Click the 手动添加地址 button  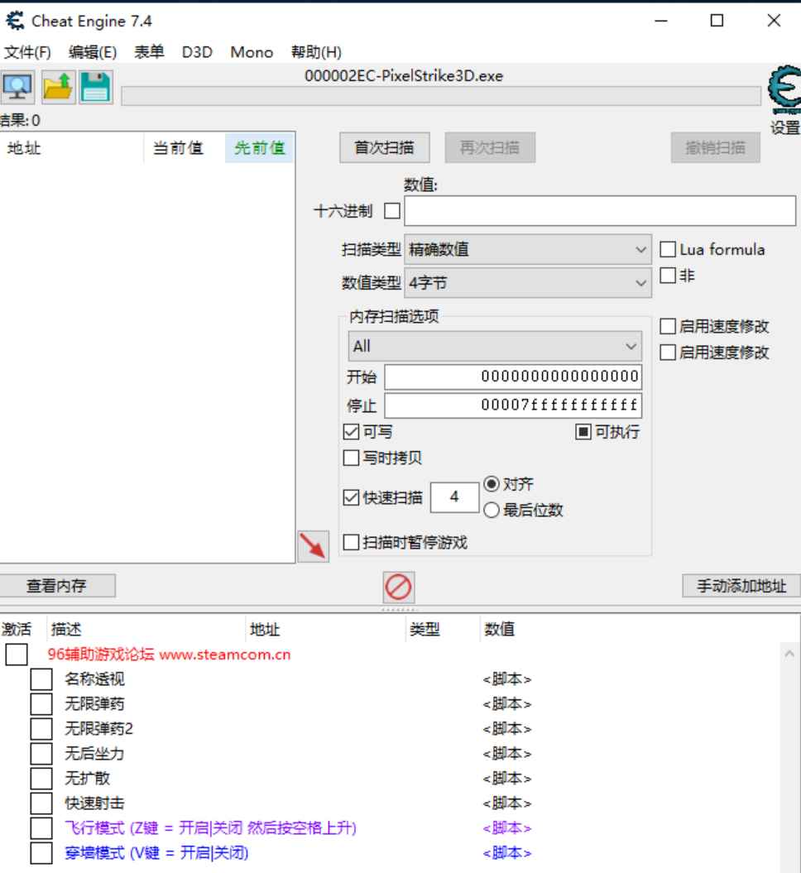[x=741, y=586]
